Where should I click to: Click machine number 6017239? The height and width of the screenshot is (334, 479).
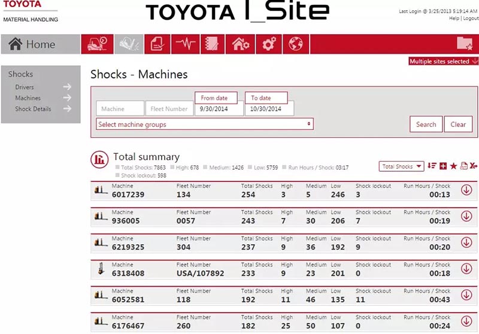[128, 195]
